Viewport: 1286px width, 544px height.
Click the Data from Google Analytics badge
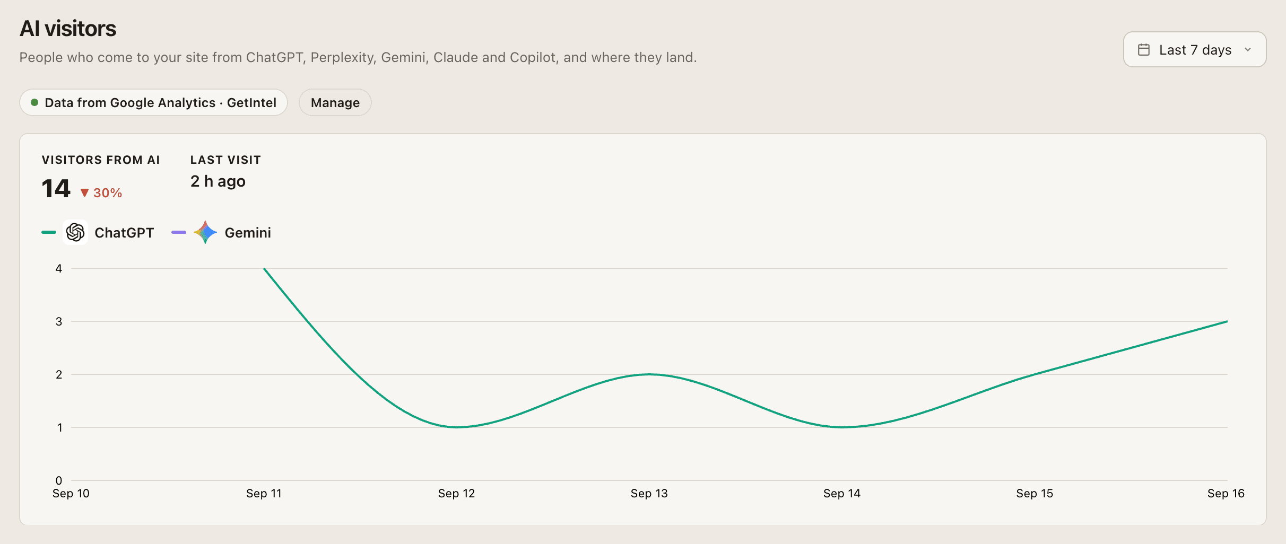tap(154, 102)
